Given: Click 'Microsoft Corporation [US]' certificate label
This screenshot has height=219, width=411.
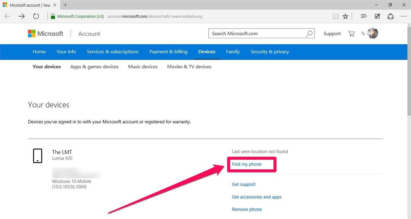Looking at the screenshot, I should [x=81, y=16].
